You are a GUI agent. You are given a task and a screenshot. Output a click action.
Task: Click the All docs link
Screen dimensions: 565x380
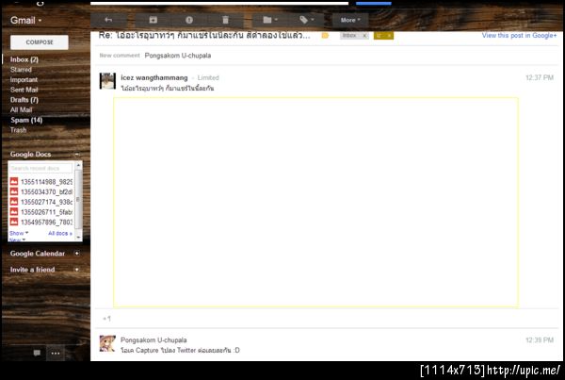[60, 233]
